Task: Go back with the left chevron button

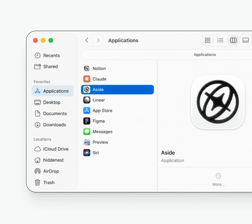Action: (x=87, y=40)
